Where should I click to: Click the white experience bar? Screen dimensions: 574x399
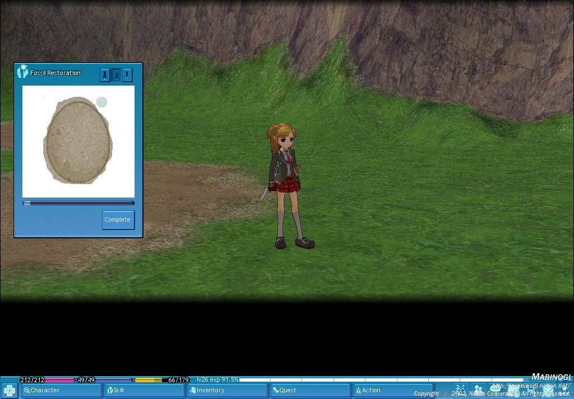(381, 380)
